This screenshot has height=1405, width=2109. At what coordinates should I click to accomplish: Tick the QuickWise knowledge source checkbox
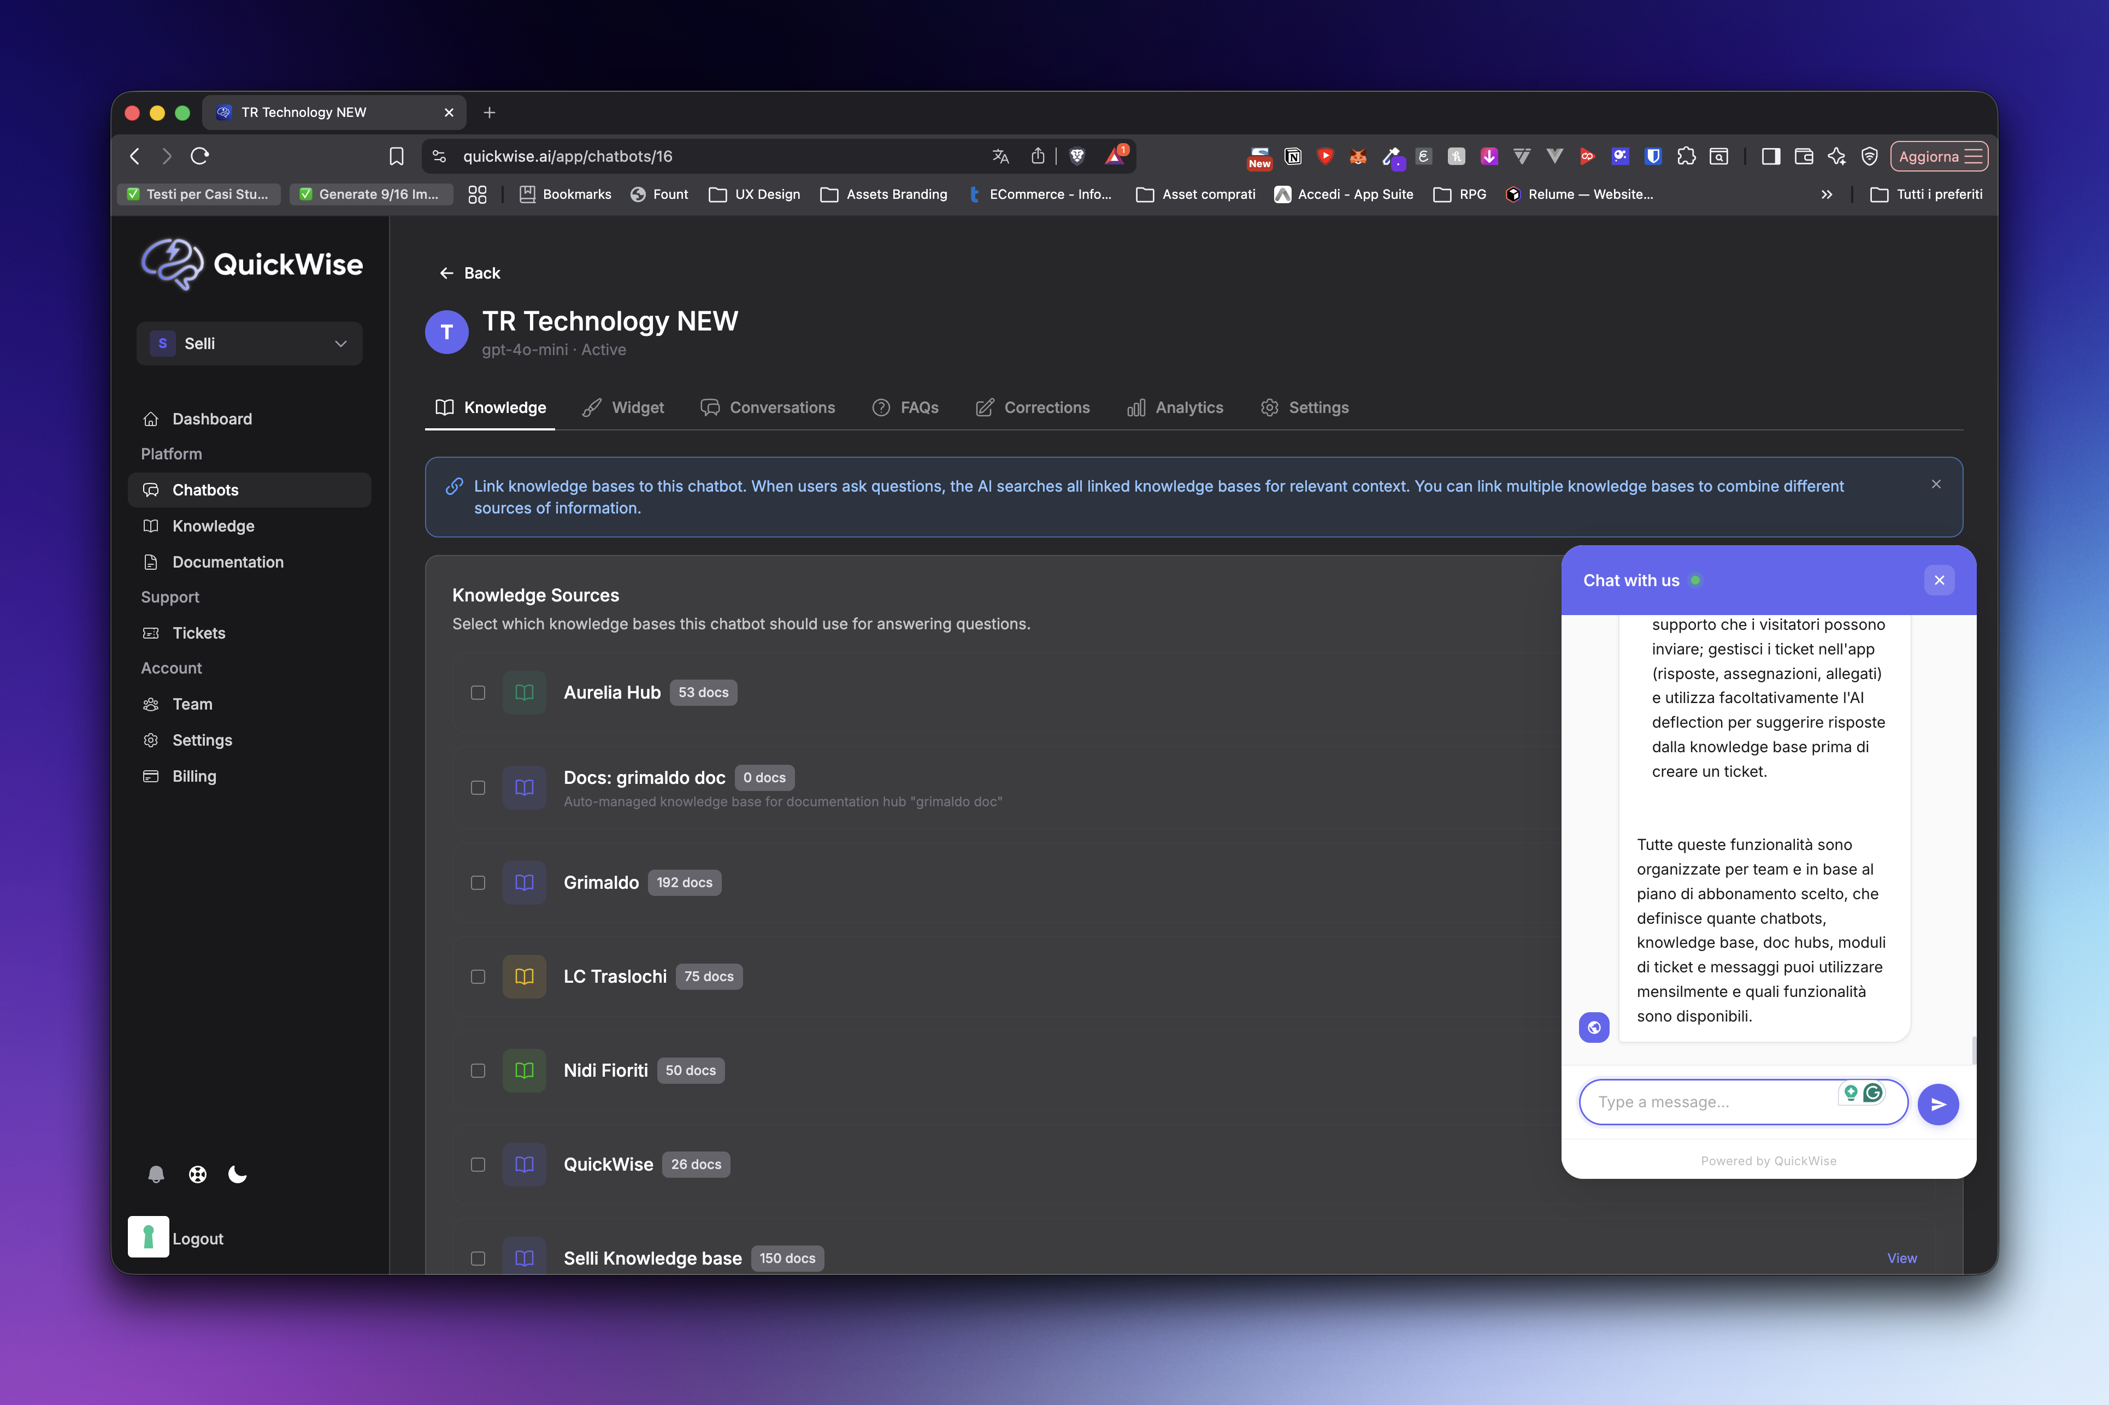pyautogui.click(x=478, y=1165)
